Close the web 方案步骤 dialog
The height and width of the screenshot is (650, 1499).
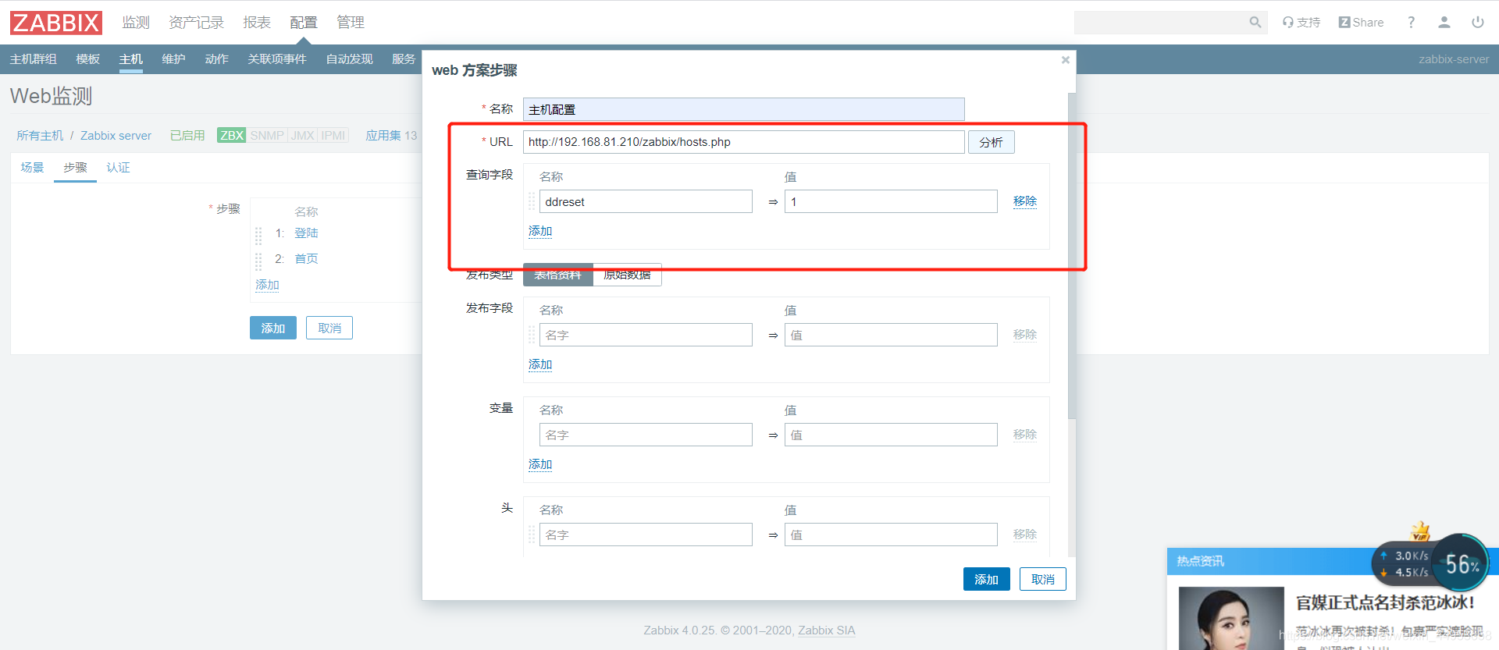pos(1065,60)
